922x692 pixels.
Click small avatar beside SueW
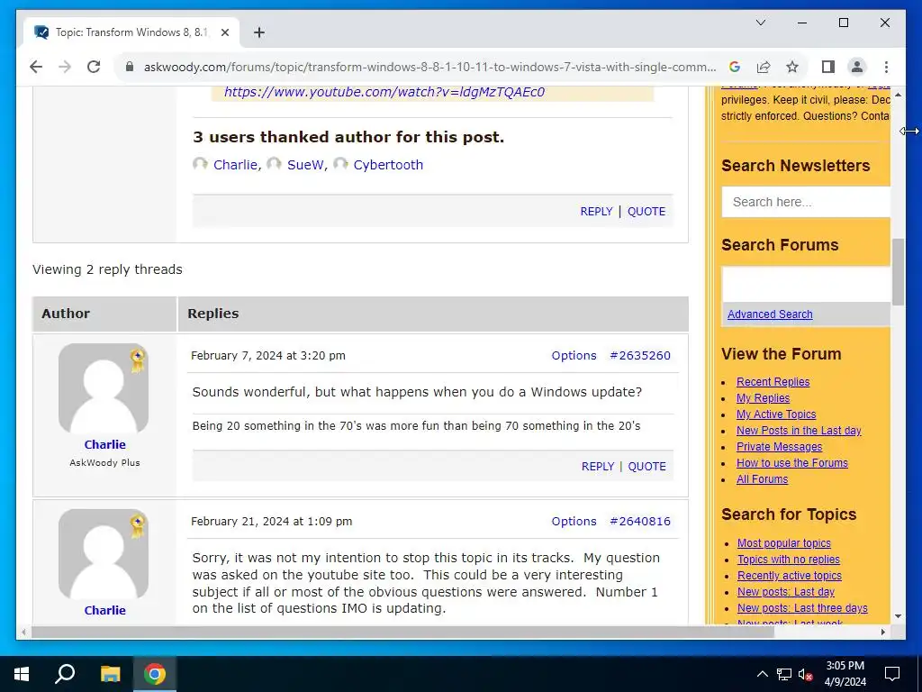[274, 164]
